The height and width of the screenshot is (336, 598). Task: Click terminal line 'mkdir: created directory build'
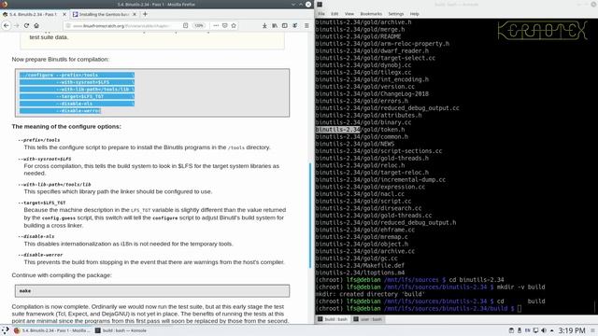click(369, 294)
